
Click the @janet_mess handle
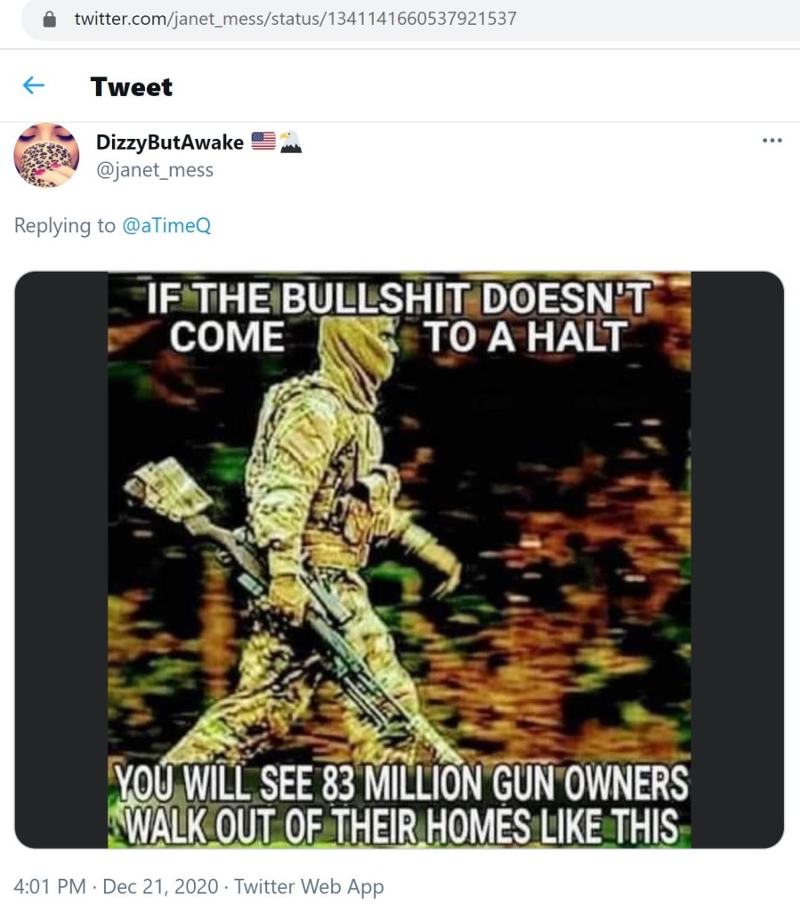(x=155, y=170)
